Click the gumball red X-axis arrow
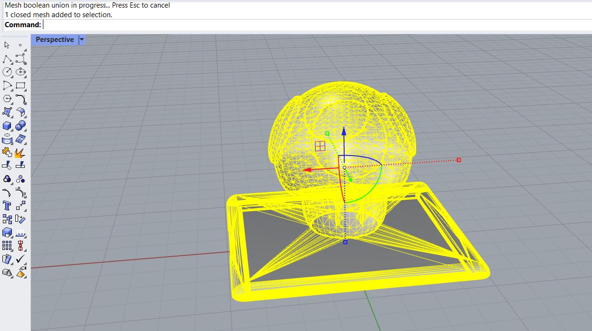 pyautogui.click(x=308, y=169)
